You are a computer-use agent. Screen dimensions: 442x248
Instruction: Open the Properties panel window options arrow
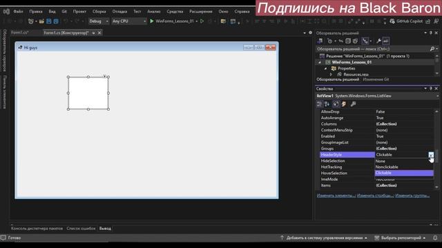click(x=425, y=89)
